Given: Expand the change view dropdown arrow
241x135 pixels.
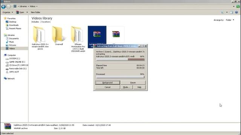Looking at the screenshot, I should (227, 12).
